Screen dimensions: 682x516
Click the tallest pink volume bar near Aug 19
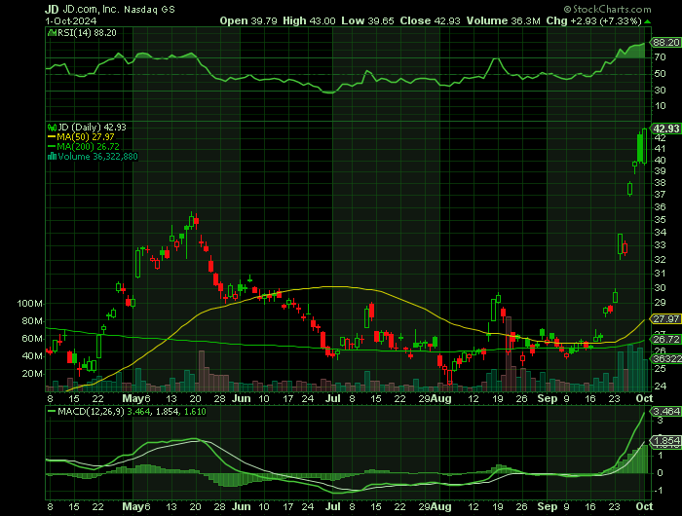[508, 354]
